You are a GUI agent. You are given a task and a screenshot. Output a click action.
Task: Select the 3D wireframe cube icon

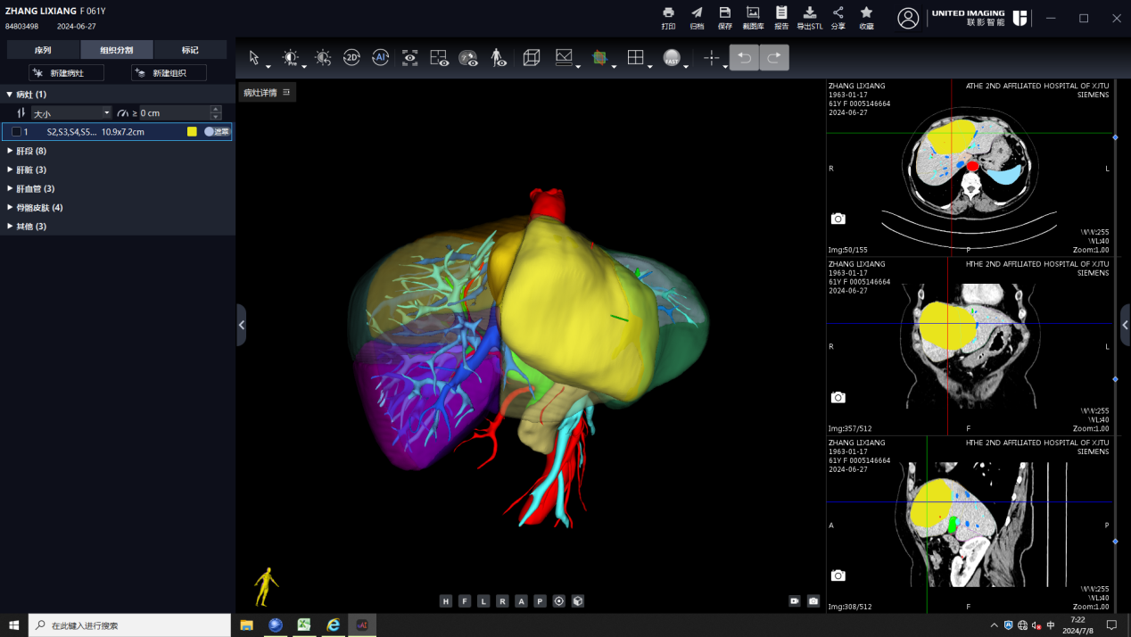click(532, 58)
